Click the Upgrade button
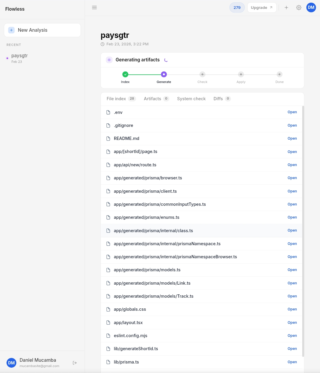The width and height of the screenshot is (320, 373). click(x=262, y=7)
